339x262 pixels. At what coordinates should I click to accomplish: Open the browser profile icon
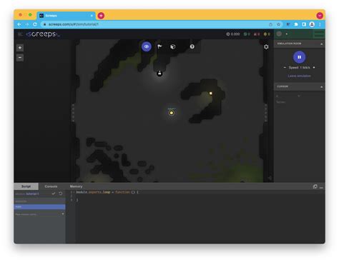click(x=312, y=24)
